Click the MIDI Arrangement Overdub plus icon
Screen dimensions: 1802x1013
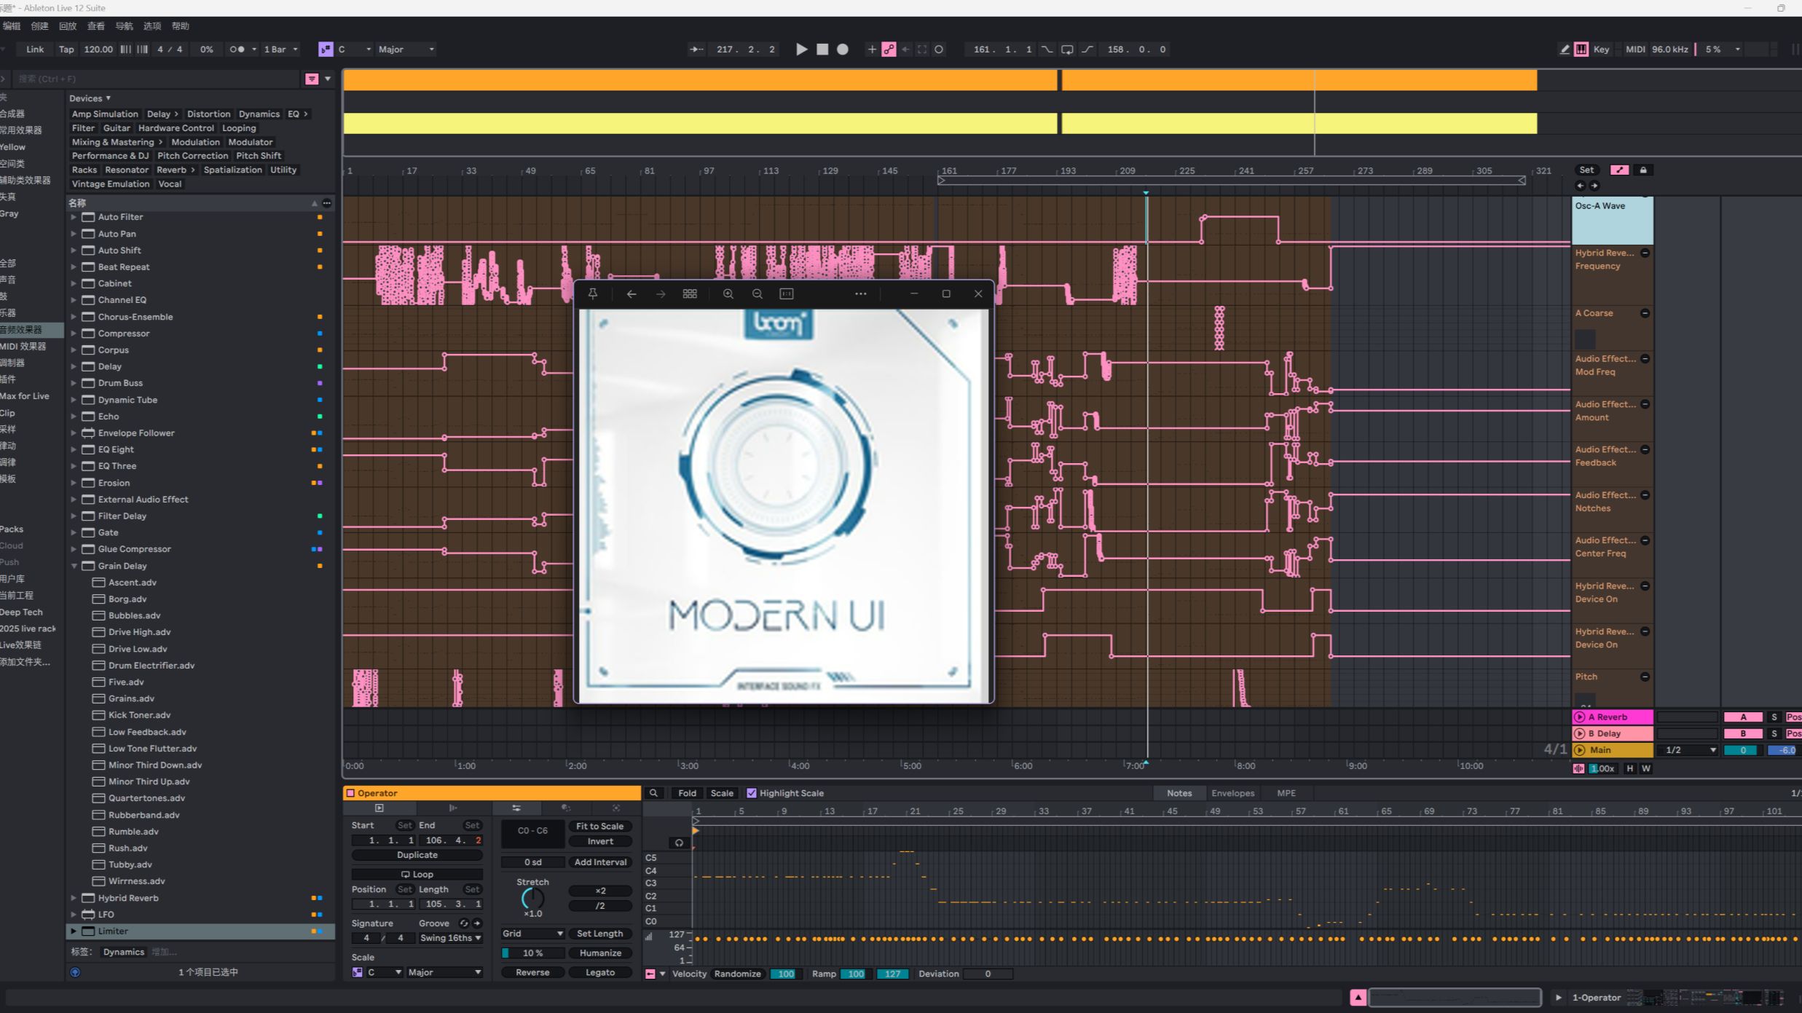pyautogui.click(x=871, y=50)
